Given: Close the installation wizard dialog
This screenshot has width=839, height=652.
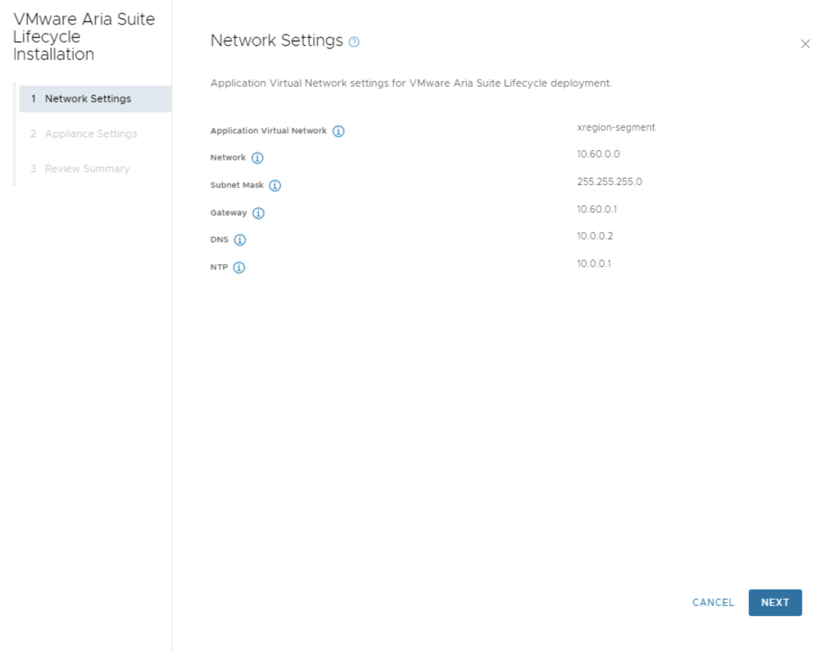Looking at the screenshot, I should (x=805, y=44).
